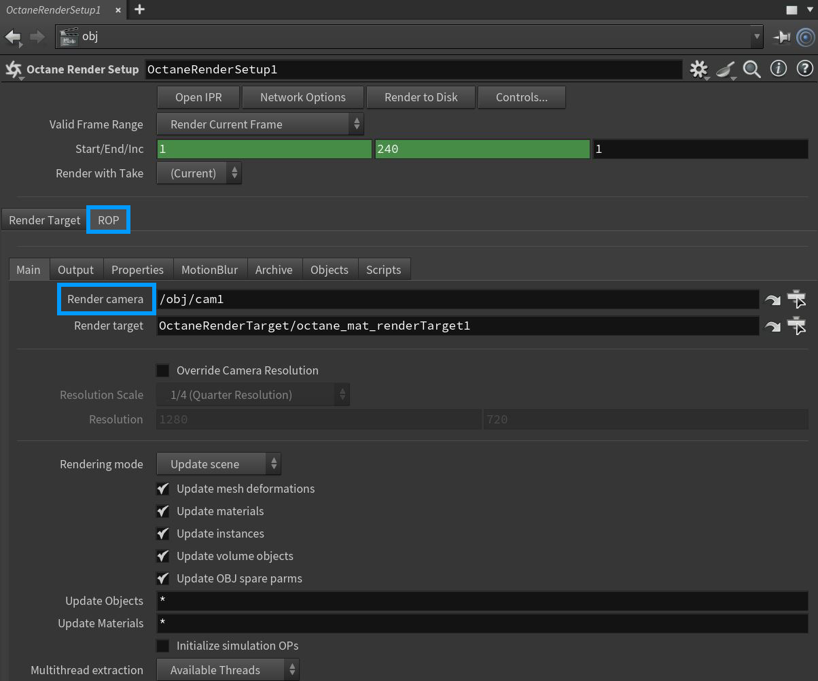Viewport: 818px width, 681px height.
Task: Click the gear settings icon in parameter header
Action: click(698, 69)
